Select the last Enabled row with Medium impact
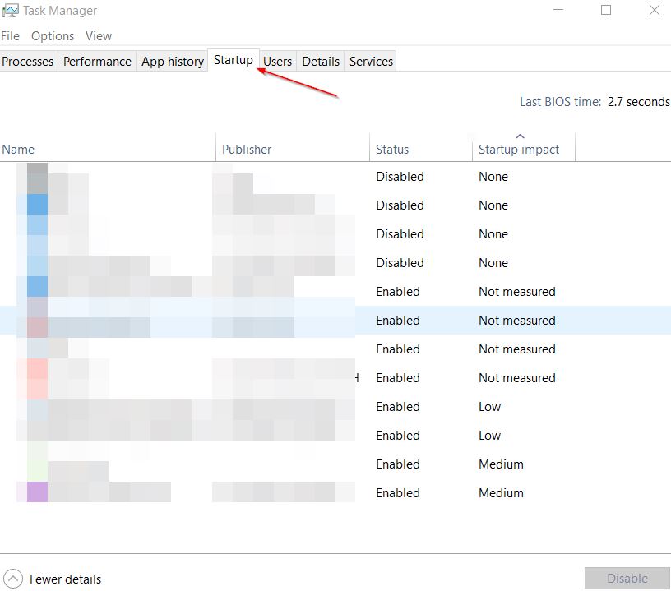Viewport: 671px width, 591px height. tap(335, 493)
